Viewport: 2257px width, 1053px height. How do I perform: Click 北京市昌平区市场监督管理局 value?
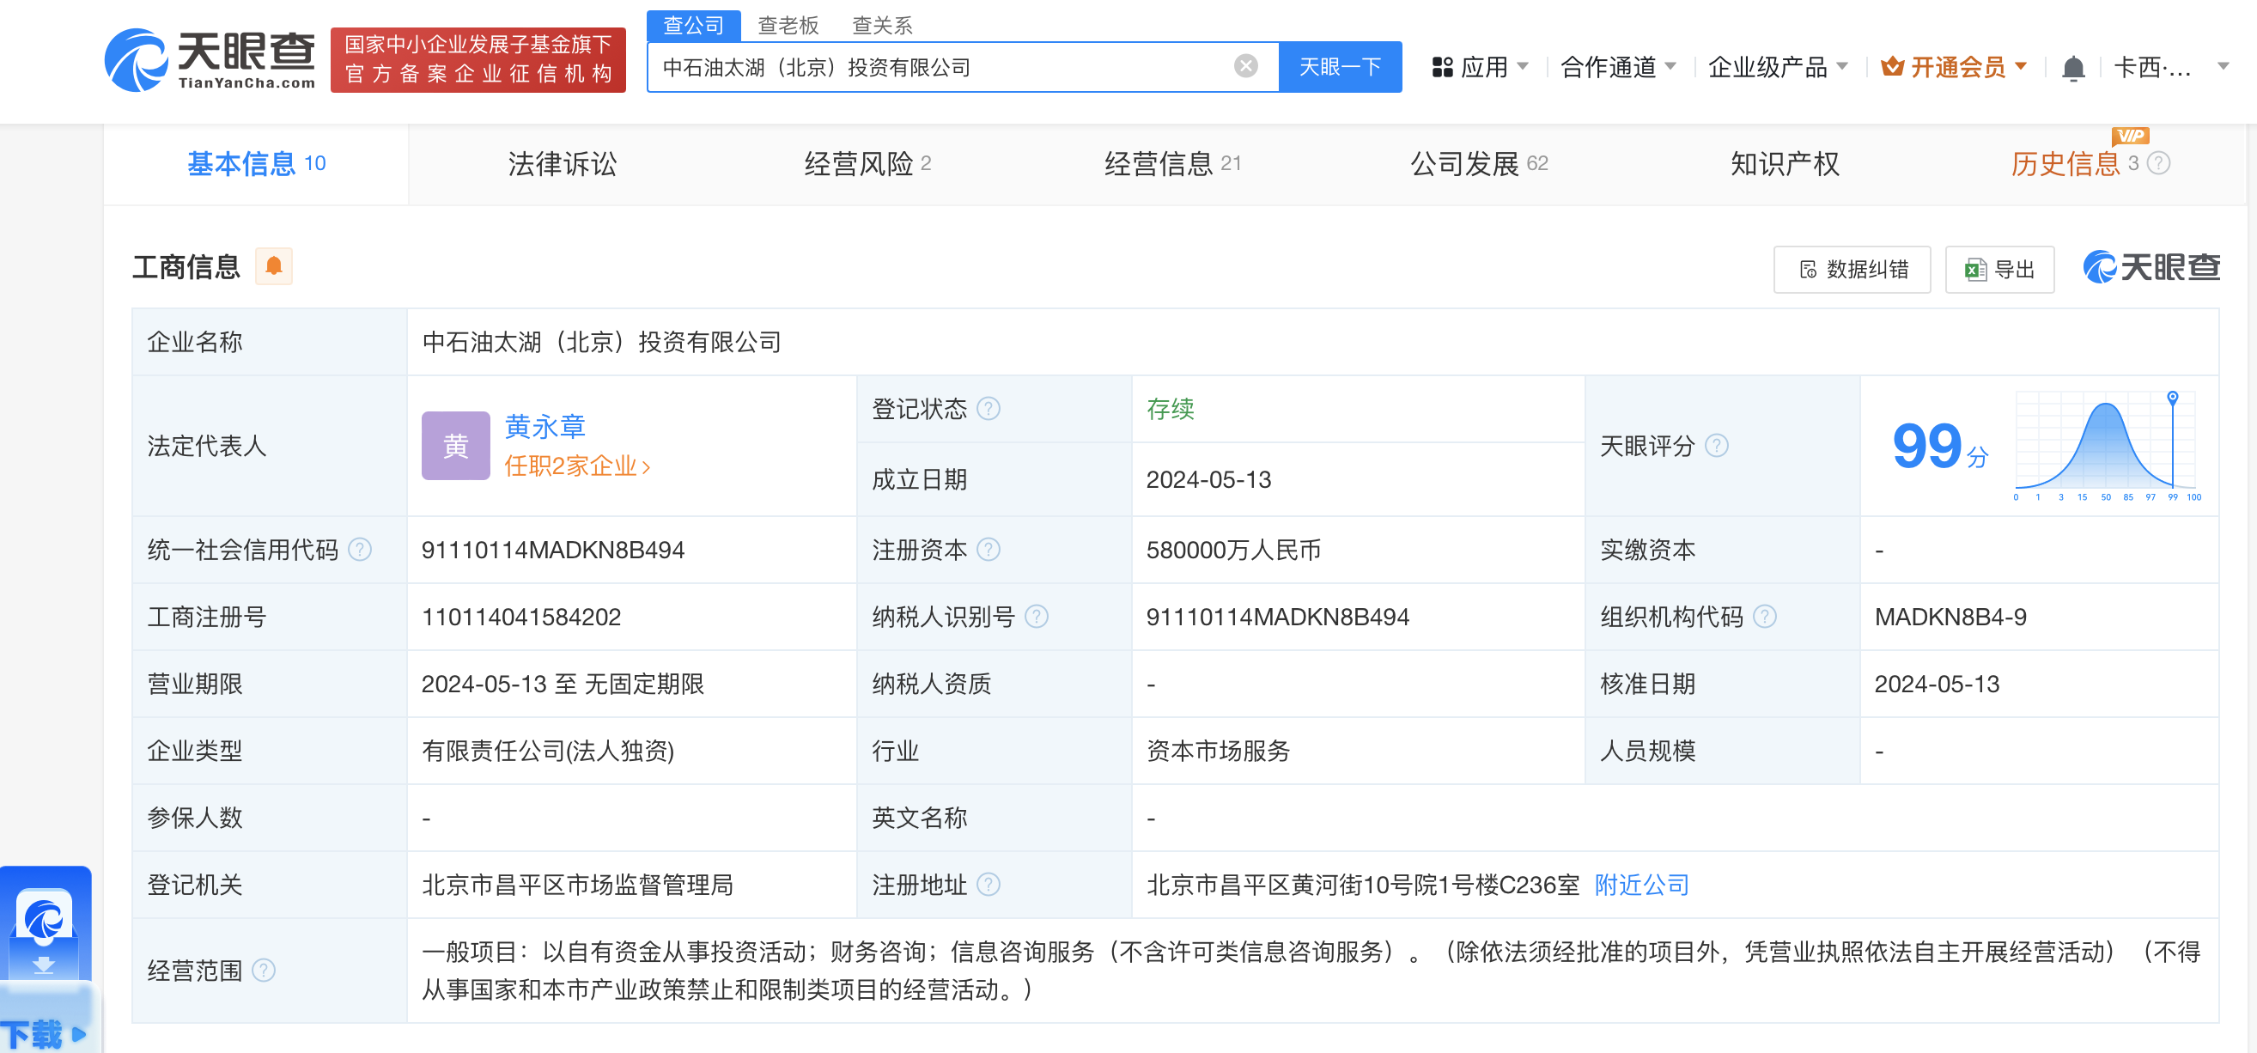coord(577,885)
